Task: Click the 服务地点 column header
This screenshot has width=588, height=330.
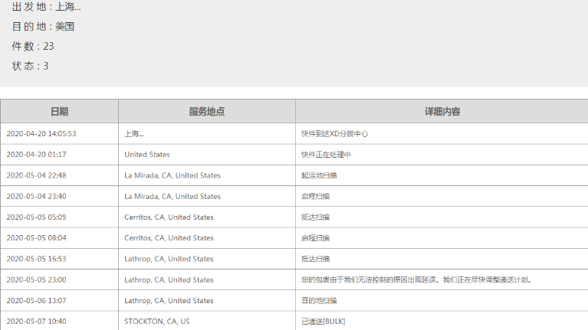Action: tap(206, 112)
